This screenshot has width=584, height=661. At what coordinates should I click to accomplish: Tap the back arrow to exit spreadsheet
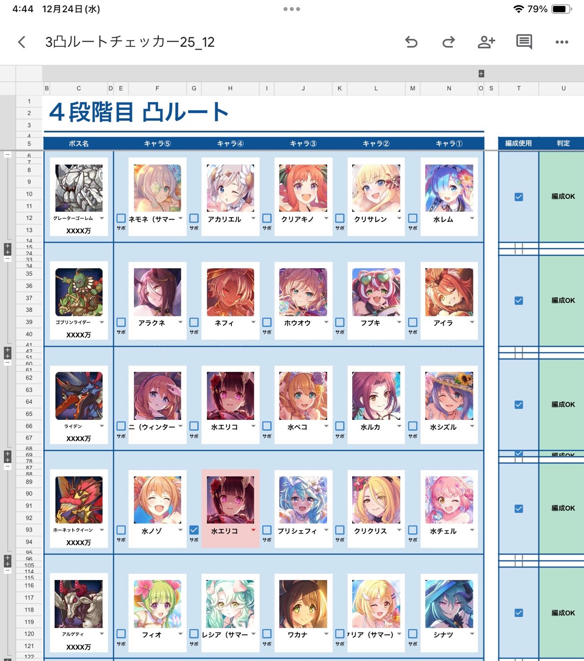click(x=22, y=42)
